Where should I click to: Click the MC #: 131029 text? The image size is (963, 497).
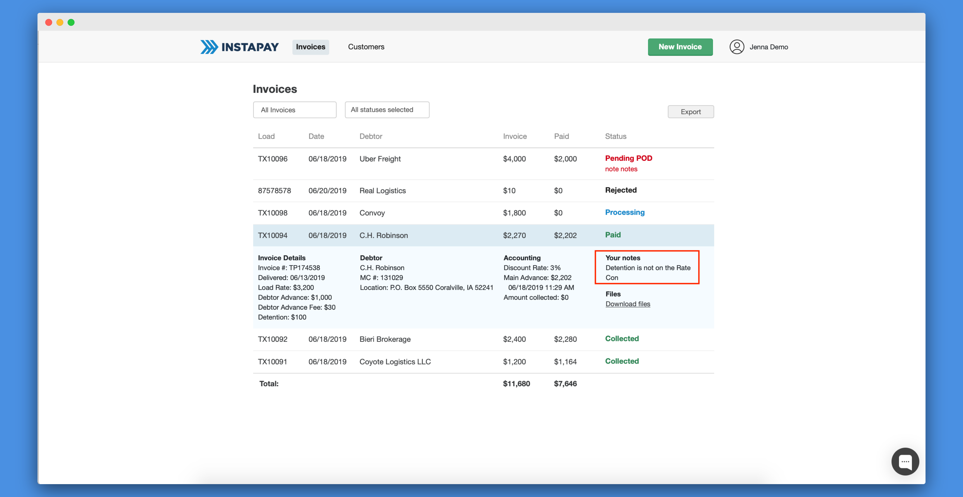click(381, 278)
